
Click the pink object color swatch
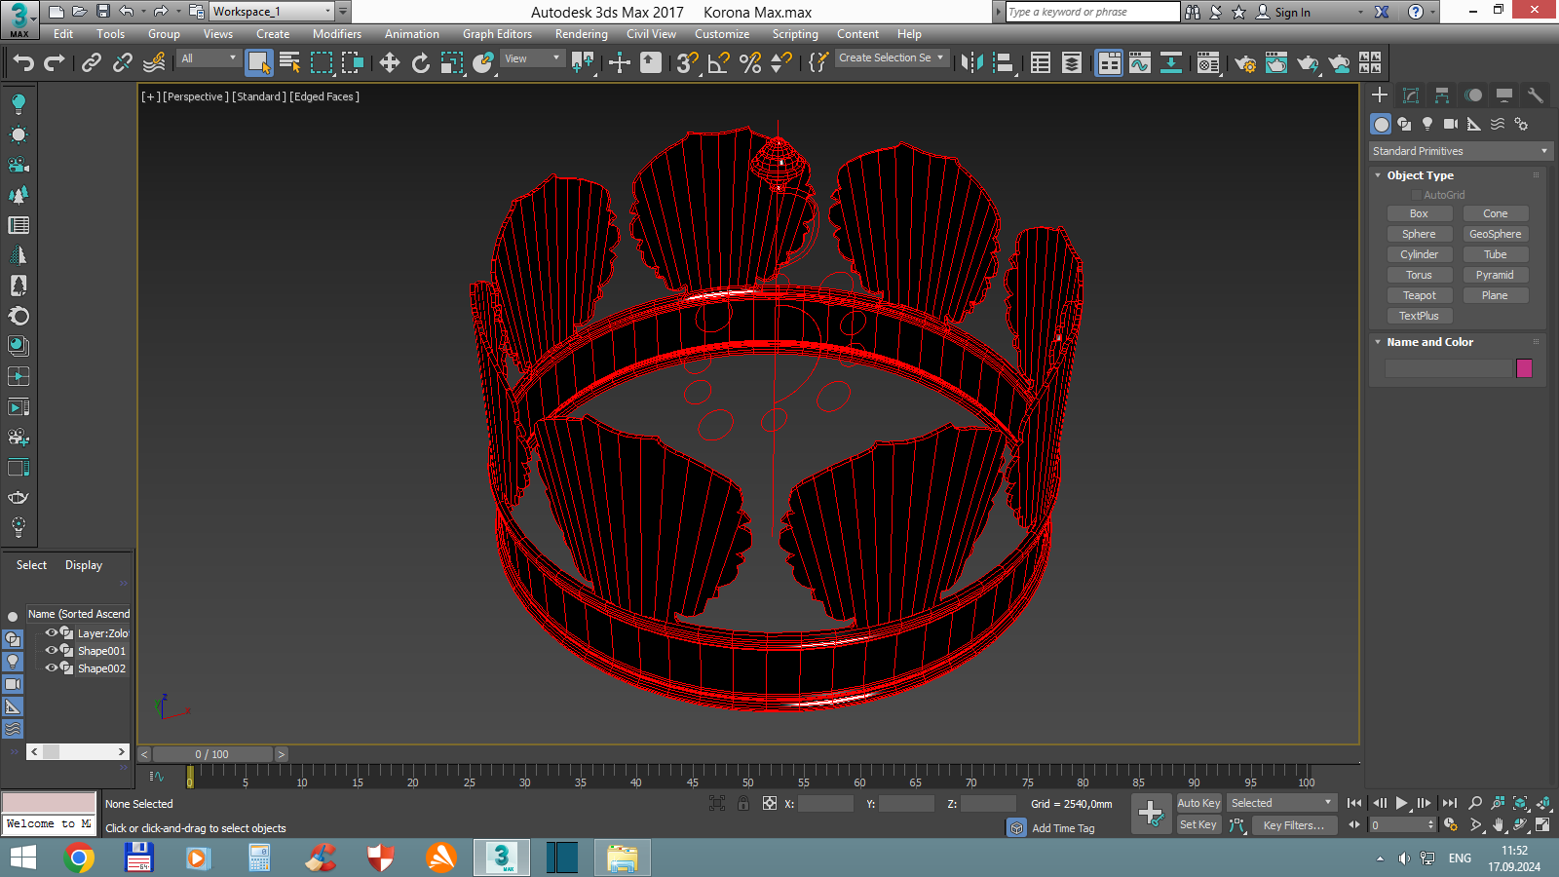pos(1524,368)
